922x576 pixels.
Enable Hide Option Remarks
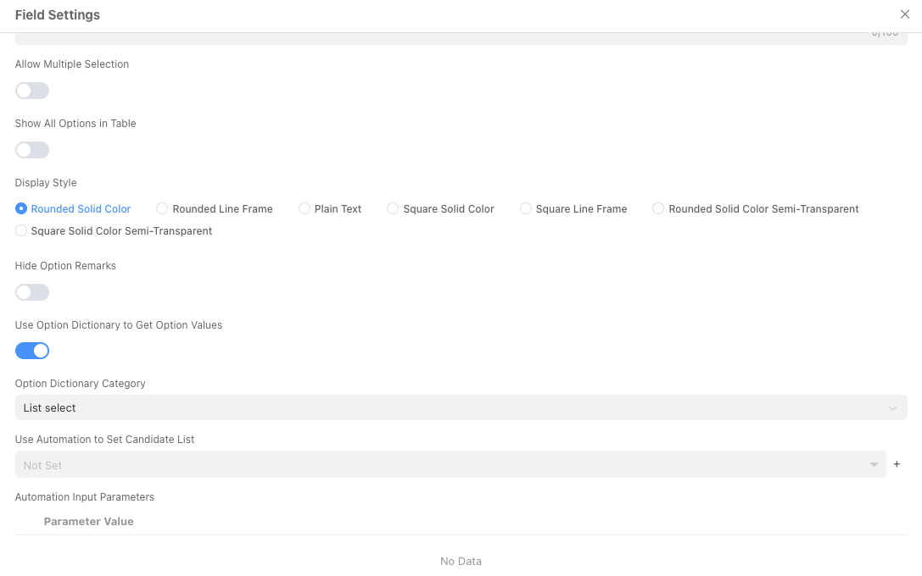[31, 292]
